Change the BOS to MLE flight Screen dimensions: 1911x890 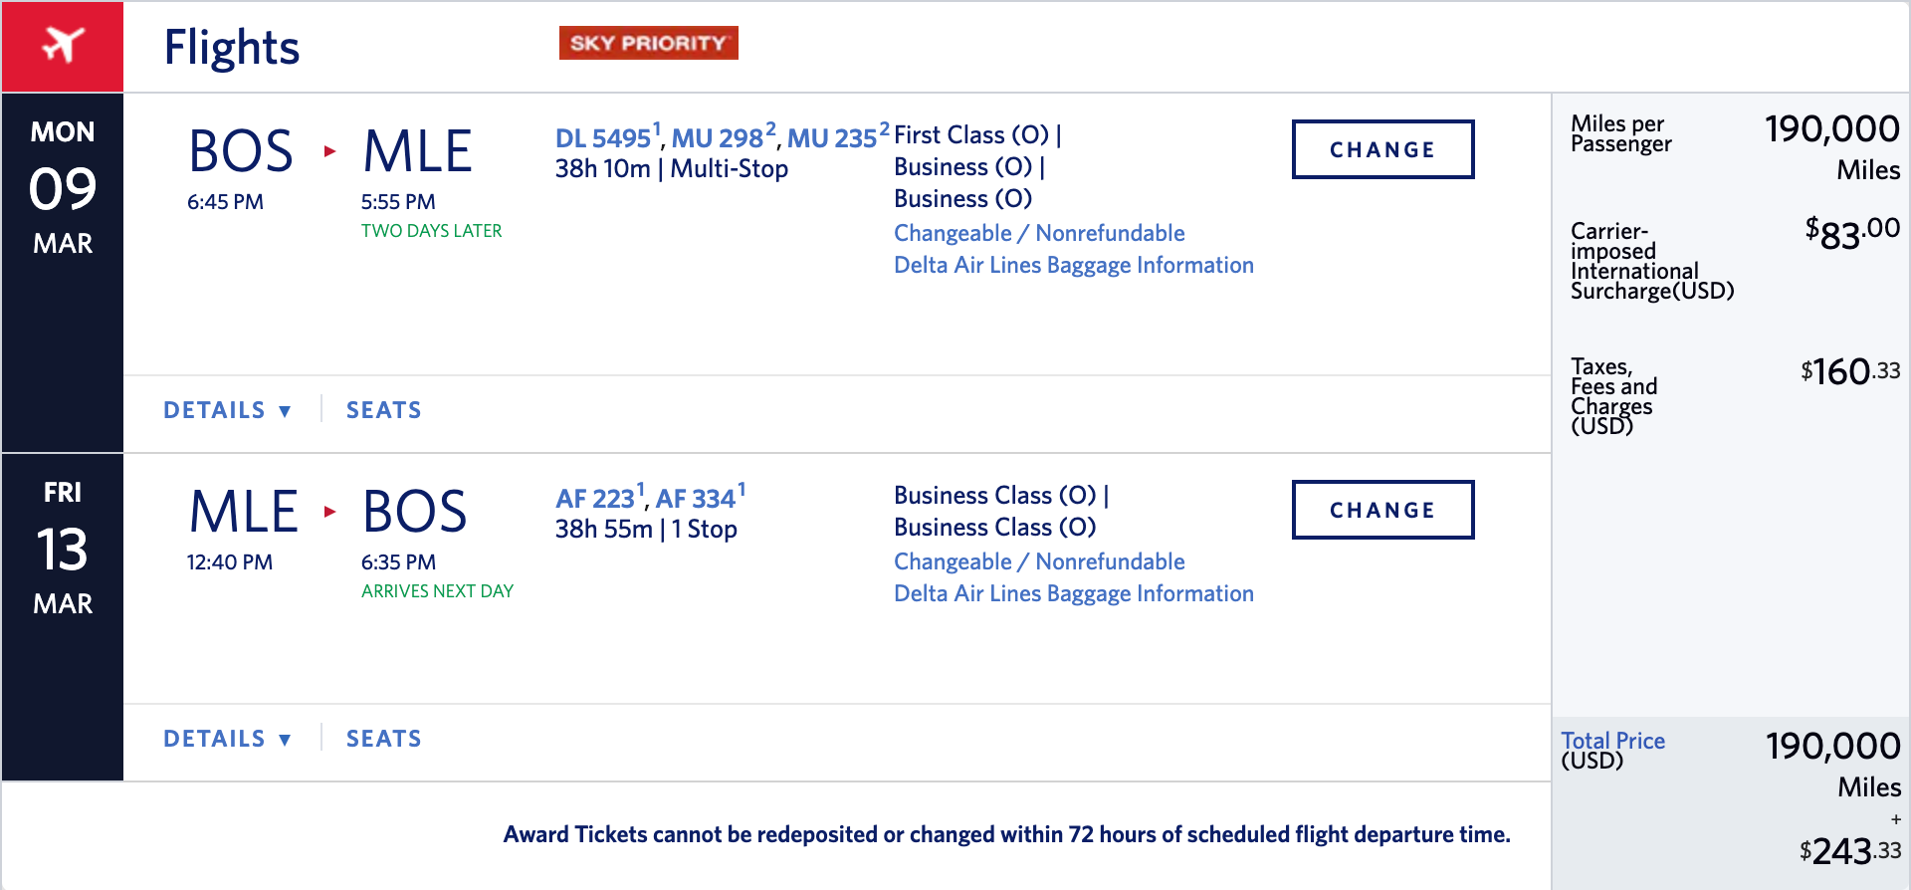(x=1382, y=149)
